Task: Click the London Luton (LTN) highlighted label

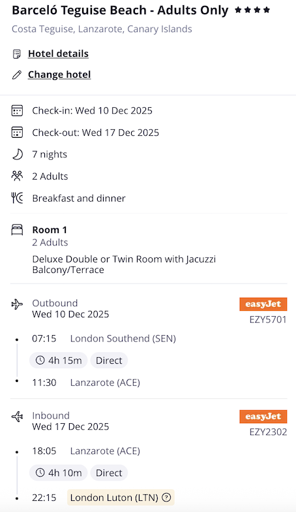Action: point(121,498)
